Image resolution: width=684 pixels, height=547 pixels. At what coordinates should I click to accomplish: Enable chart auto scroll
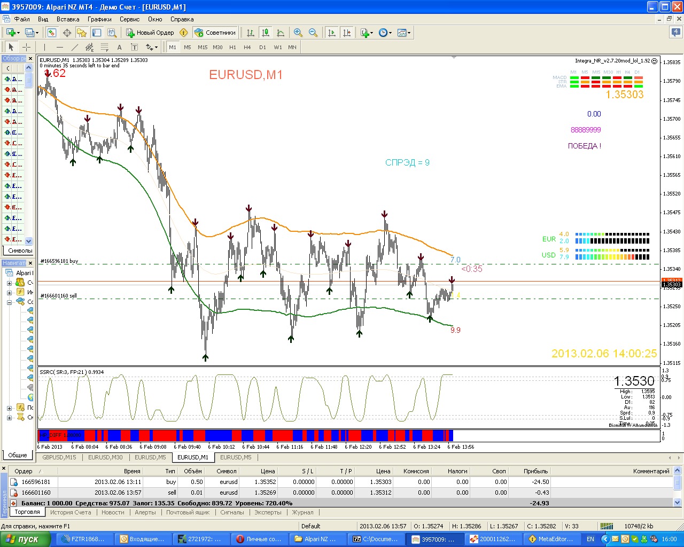[x=332, y=33]
